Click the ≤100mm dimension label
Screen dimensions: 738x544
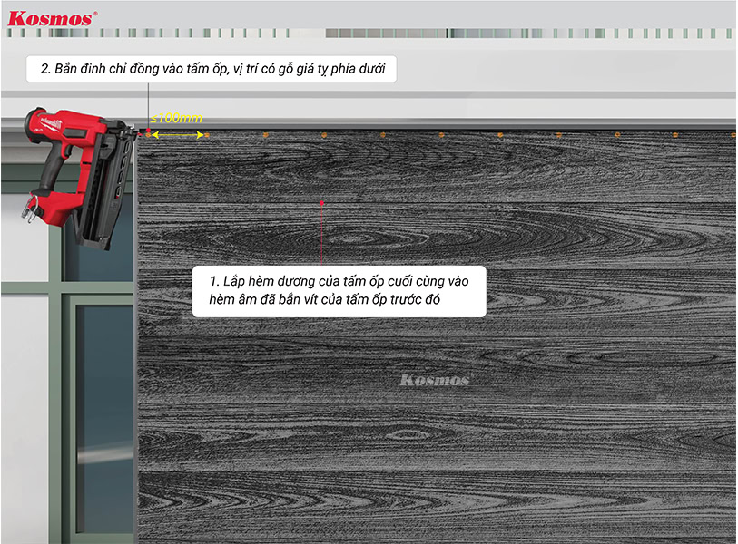pos(178,119)
